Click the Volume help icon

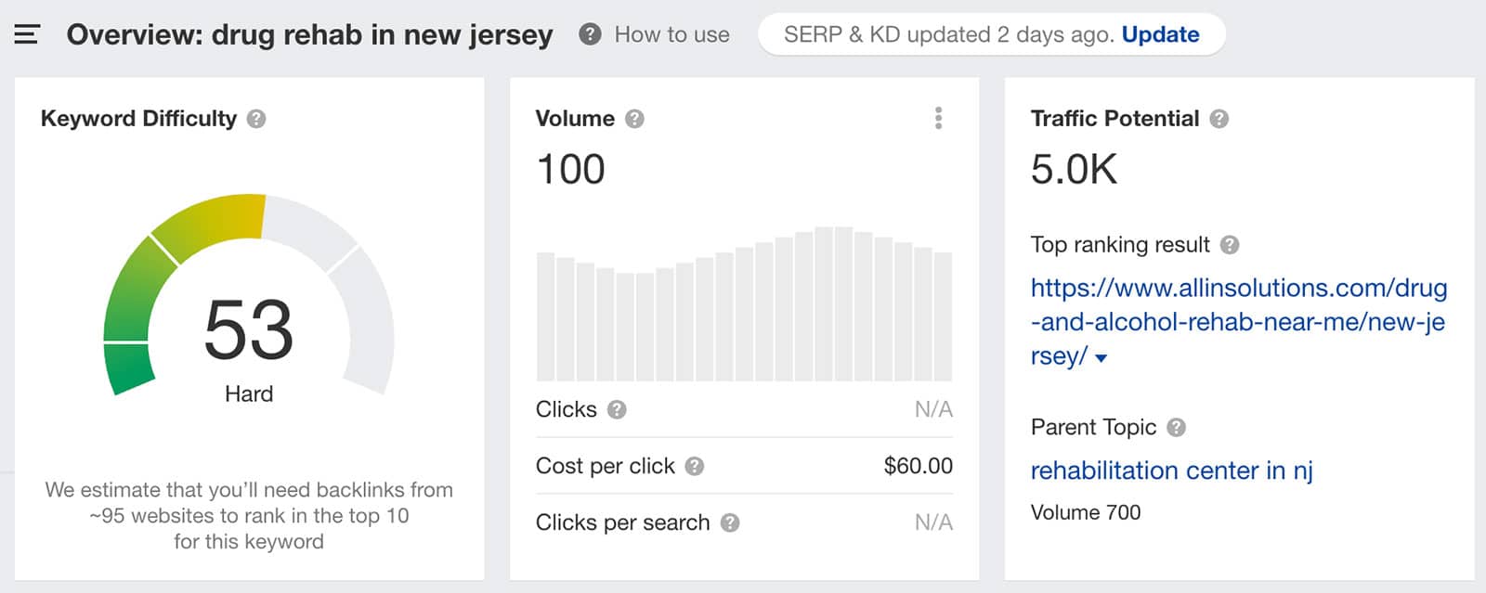click(634, 119)
